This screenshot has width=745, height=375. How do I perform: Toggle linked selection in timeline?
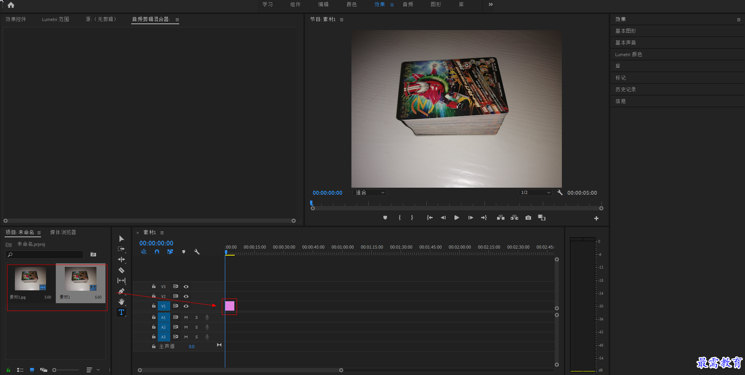(x=170, y=252)
